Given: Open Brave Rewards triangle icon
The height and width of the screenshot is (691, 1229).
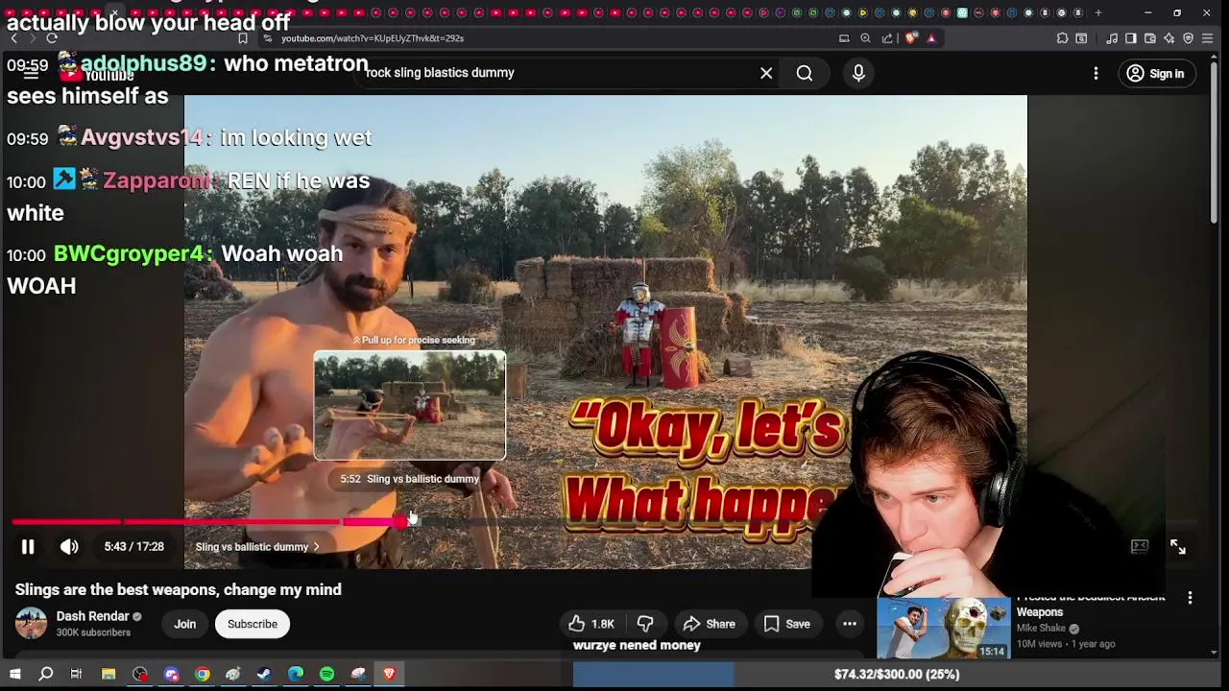Looking at the screenshot, I should tap(931, 38).
